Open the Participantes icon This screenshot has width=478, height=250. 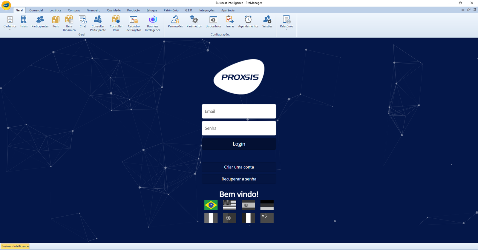pyautogui.click(x=40, y=22)
